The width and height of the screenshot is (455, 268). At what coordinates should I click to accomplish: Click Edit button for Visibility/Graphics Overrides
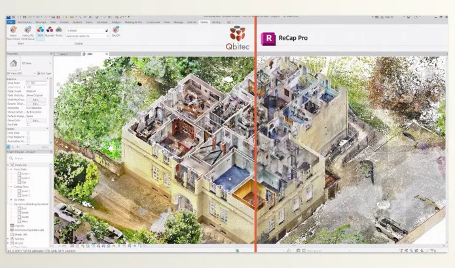(x=36, y=100)
